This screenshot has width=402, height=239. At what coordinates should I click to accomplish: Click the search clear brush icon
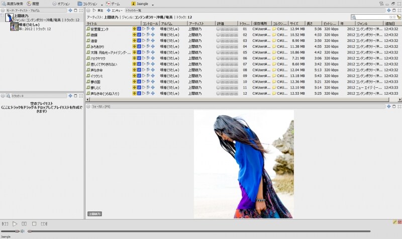398,17
